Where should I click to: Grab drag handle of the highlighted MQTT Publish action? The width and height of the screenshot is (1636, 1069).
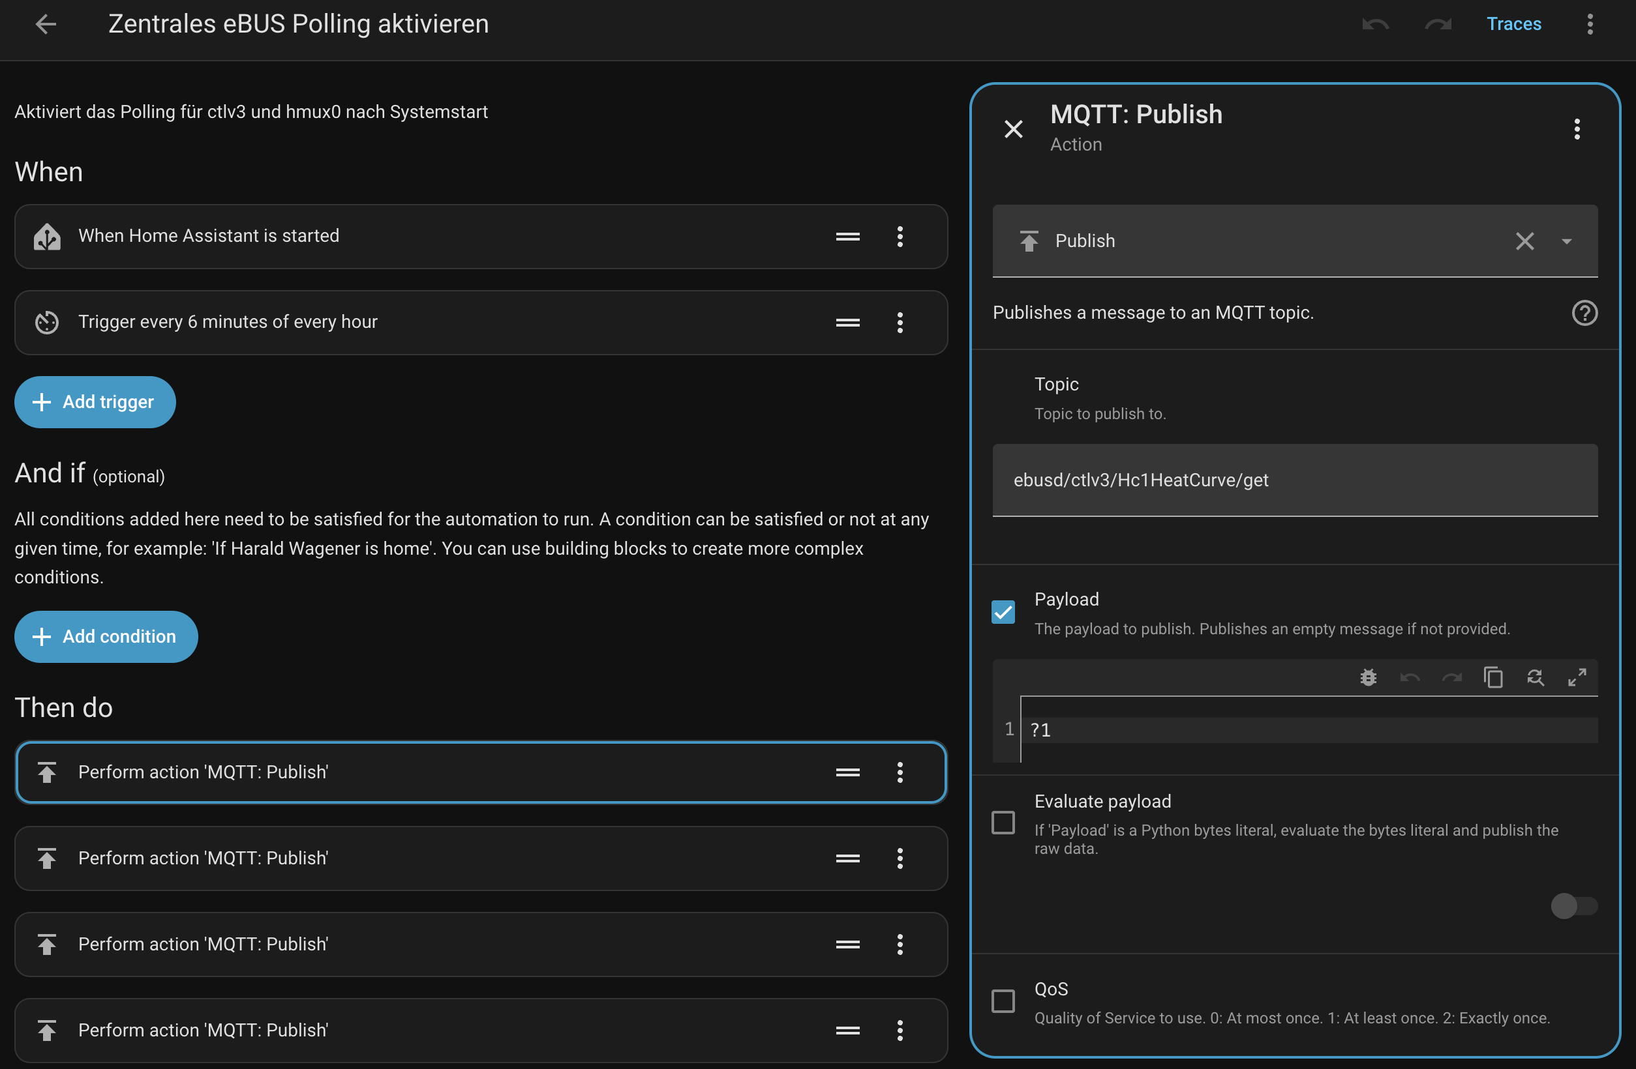pos(847,772)
